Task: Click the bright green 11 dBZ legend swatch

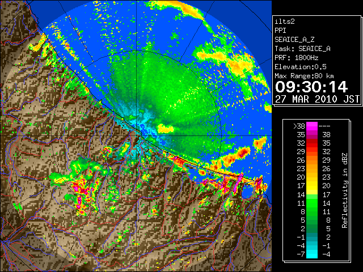Action: point(312,203)
